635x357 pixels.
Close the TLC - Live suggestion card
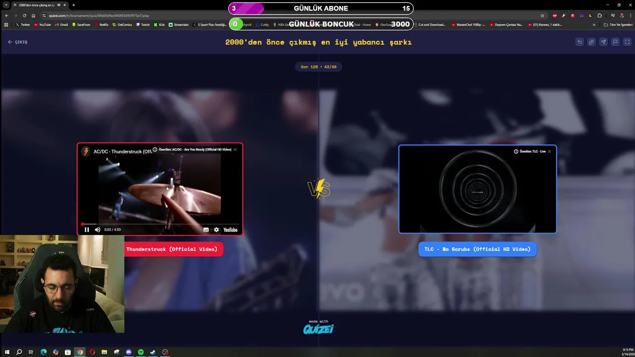tap(549, 151)
